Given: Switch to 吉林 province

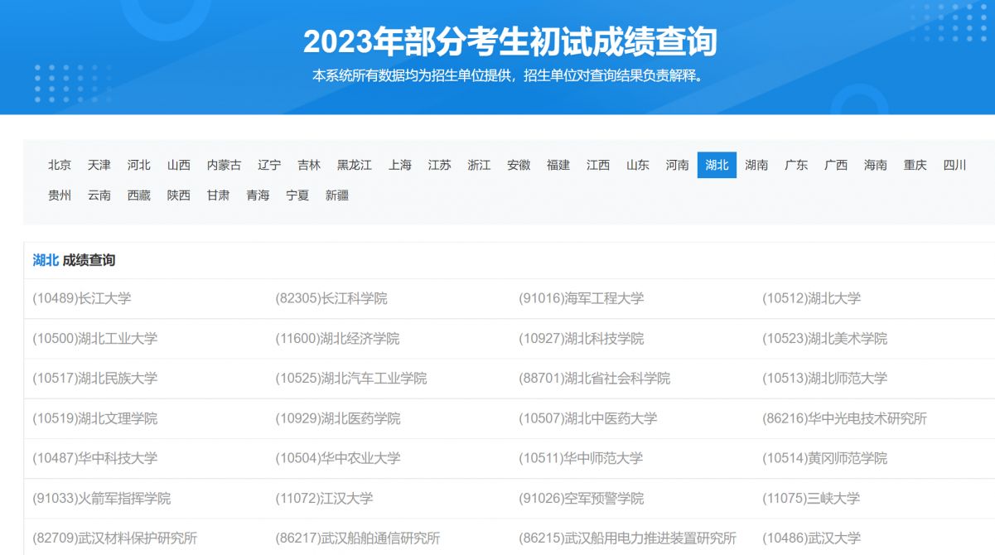Looking at the screenshot, I should (x=309, y=165).
